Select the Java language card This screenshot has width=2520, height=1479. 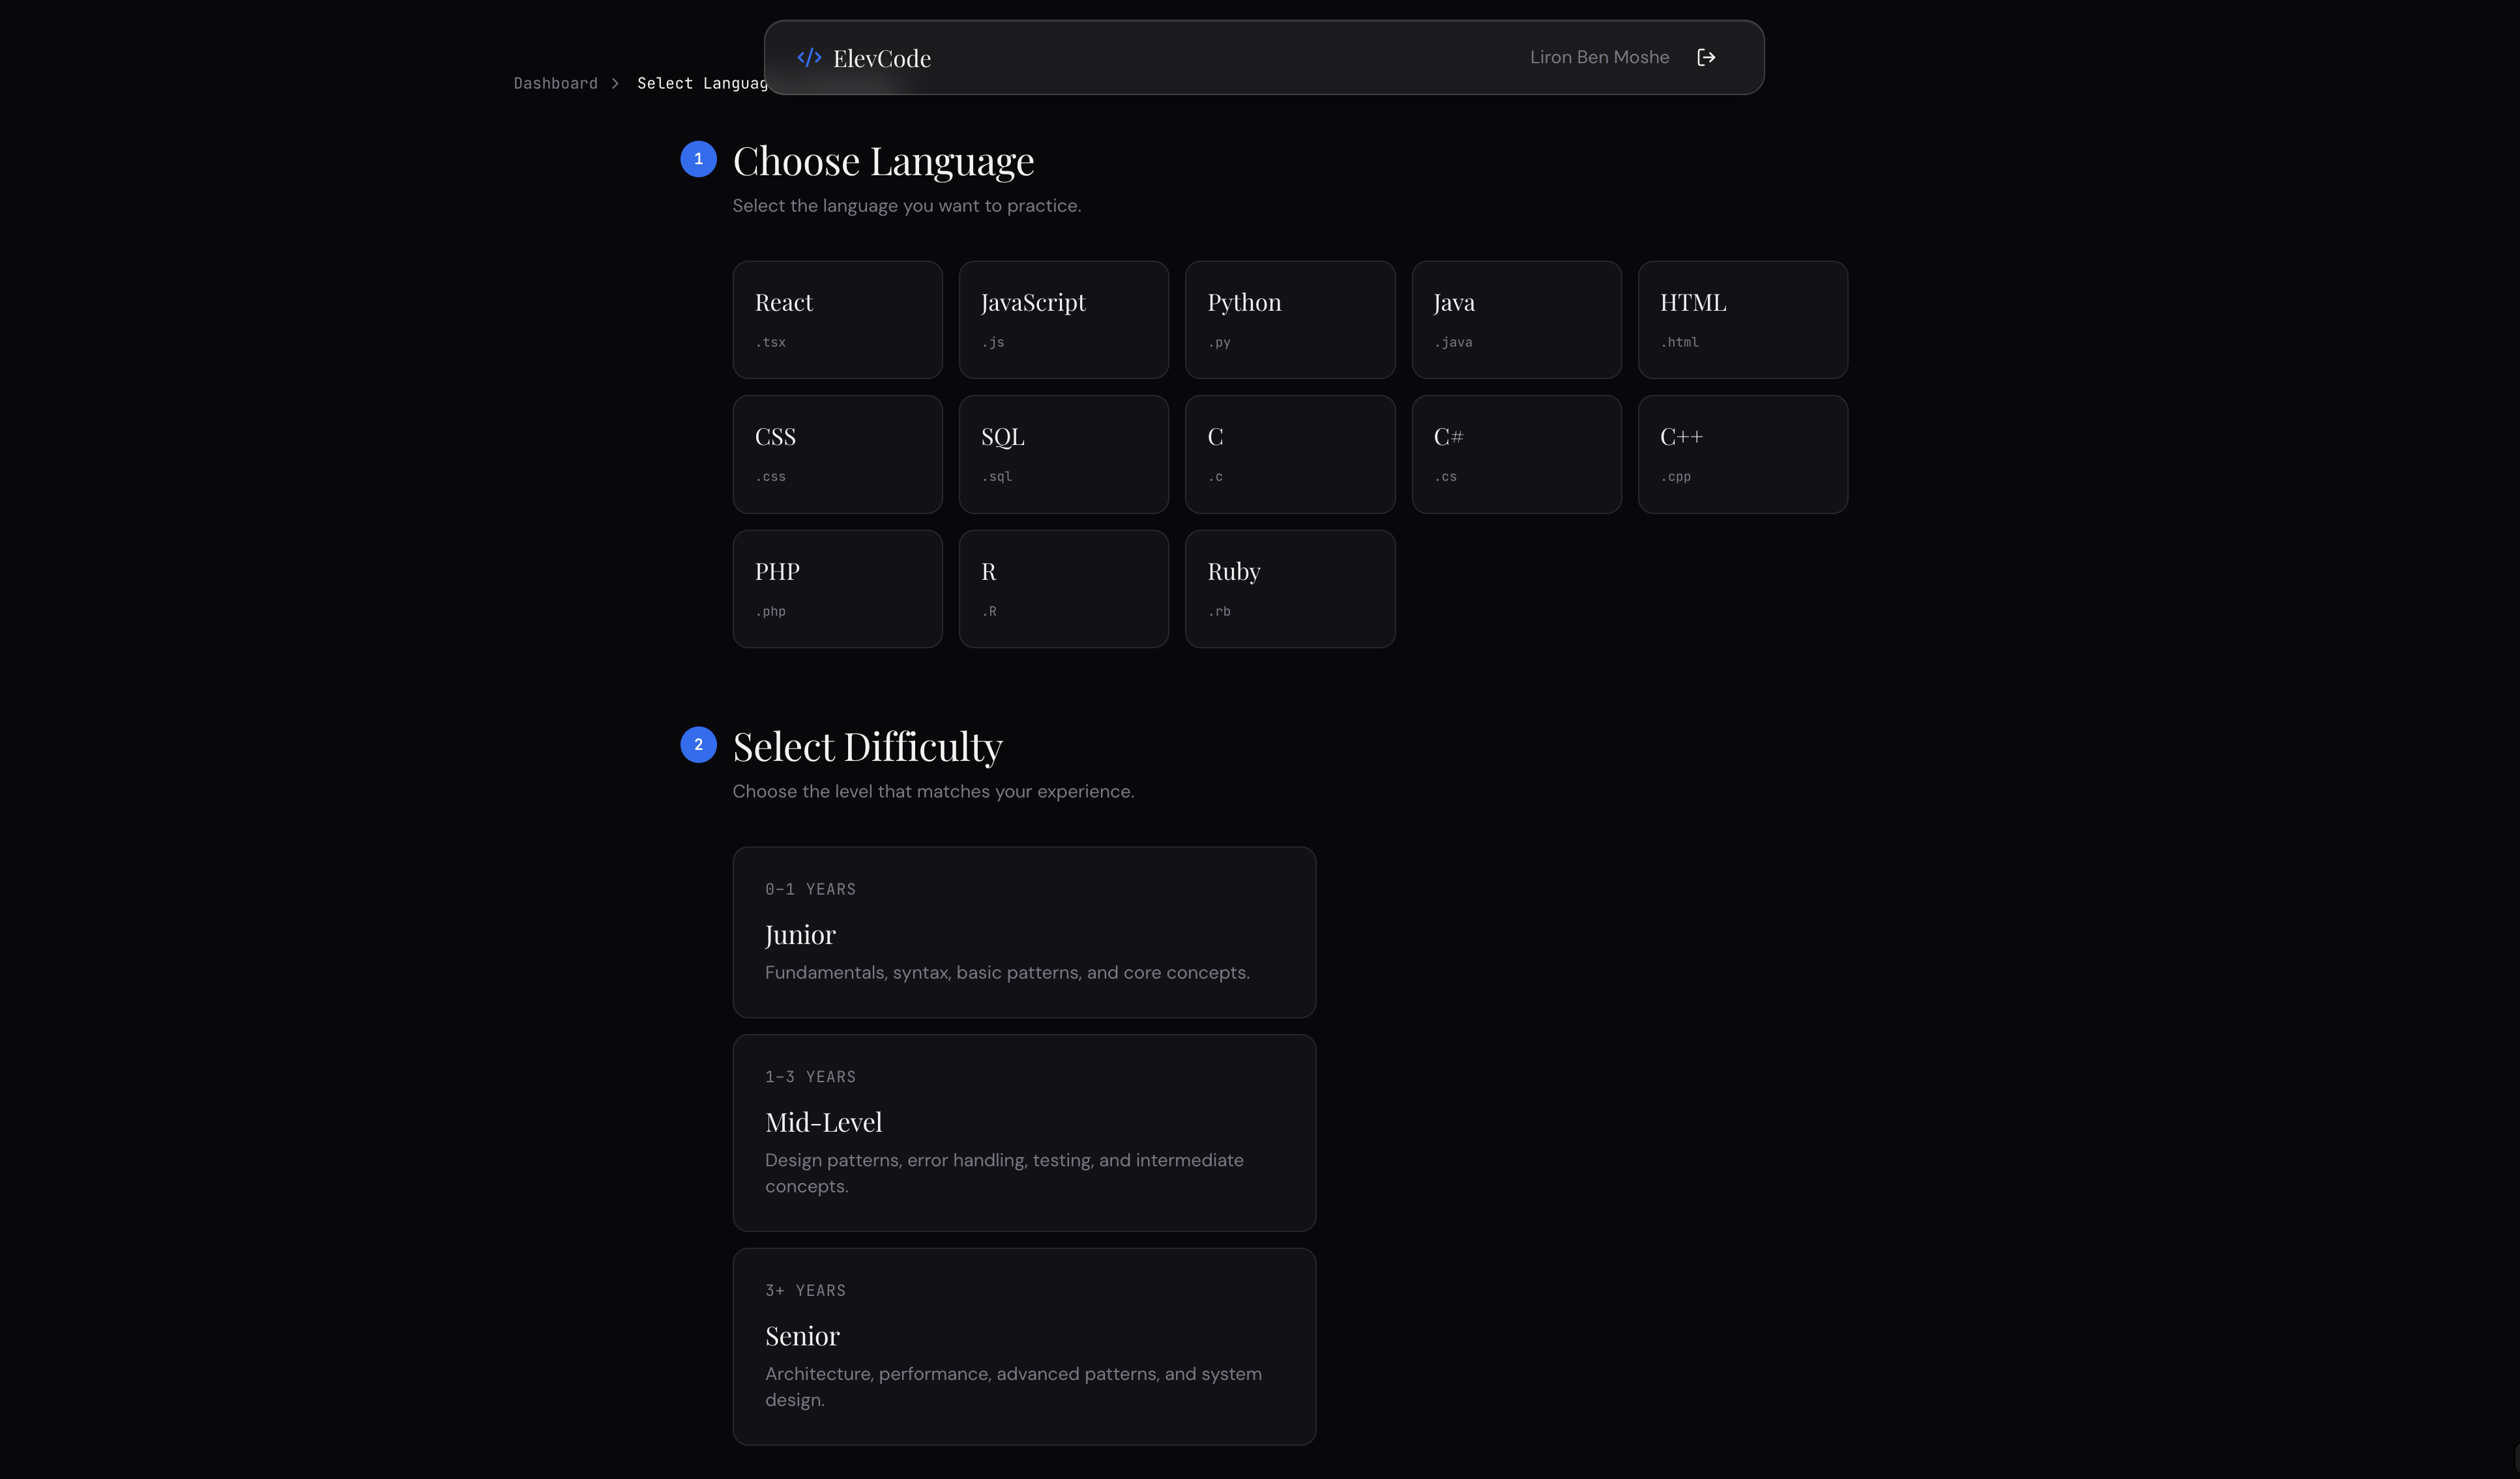[1516, 319]
